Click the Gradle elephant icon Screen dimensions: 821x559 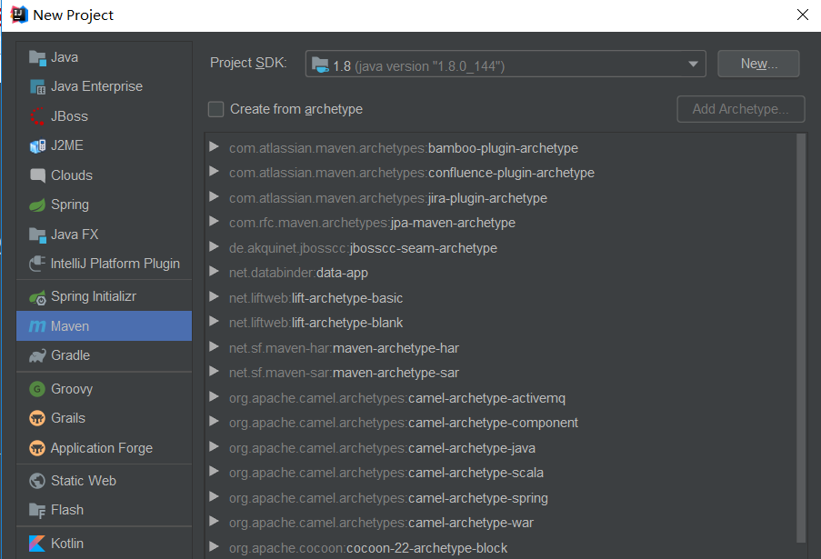click(x=37, y=355)
